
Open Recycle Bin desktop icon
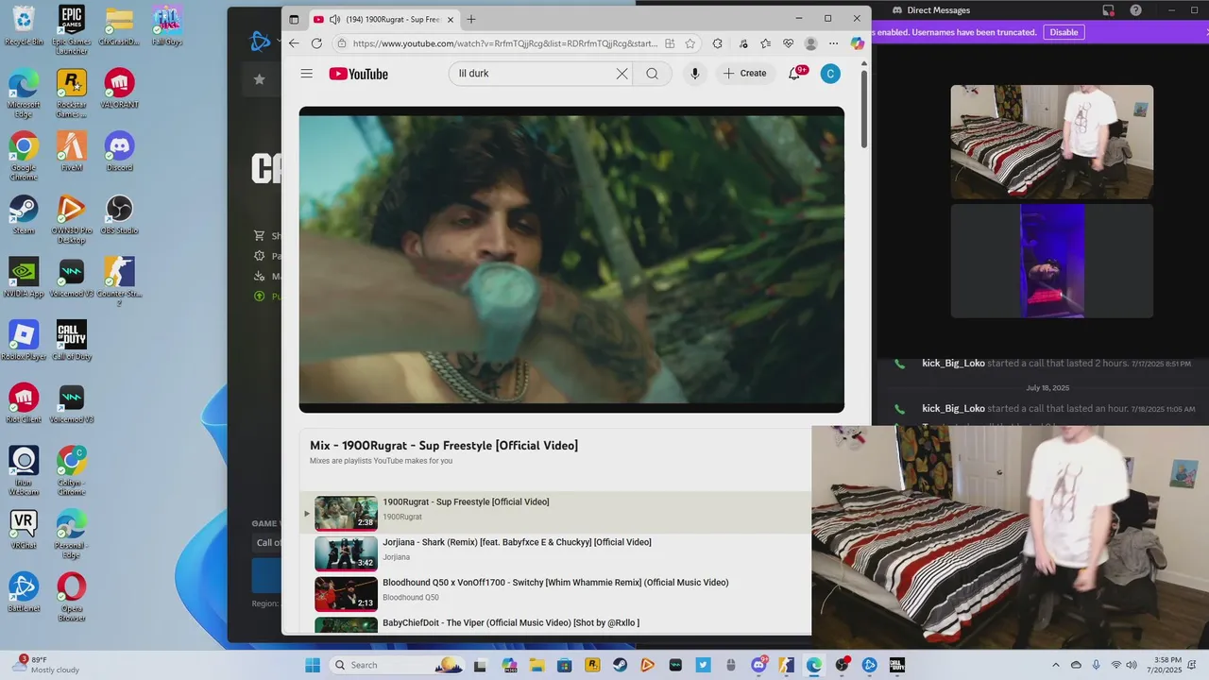[24, 25]
